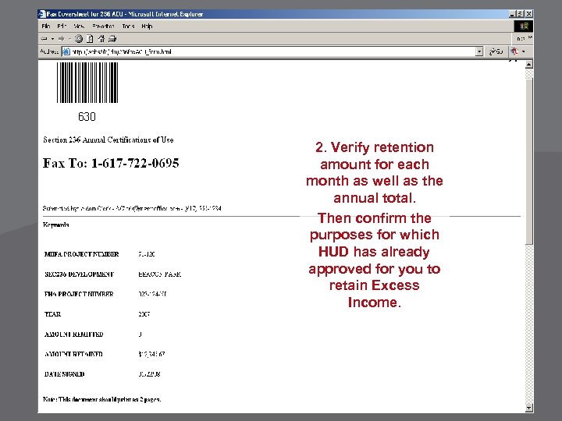Open the View menu

[79, 27]
